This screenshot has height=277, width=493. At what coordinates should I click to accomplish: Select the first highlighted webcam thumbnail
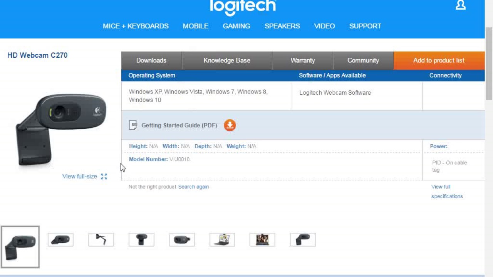pos(20,247)
